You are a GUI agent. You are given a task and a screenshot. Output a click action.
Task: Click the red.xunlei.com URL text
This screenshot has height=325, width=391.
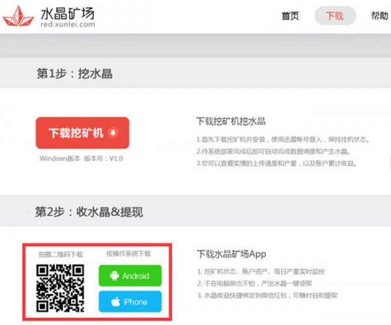coord(68,24)
